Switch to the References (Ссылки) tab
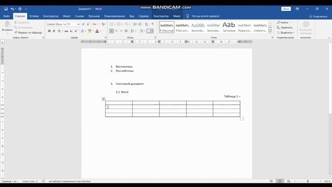The image size is (332, 187). coord(79,16)
